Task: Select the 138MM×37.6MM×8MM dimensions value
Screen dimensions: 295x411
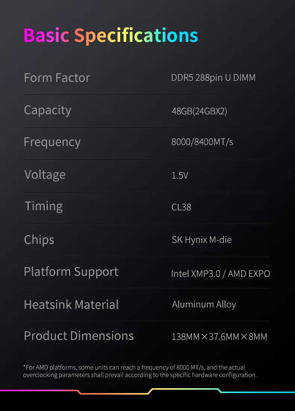Action: click(x=219, y=337)
